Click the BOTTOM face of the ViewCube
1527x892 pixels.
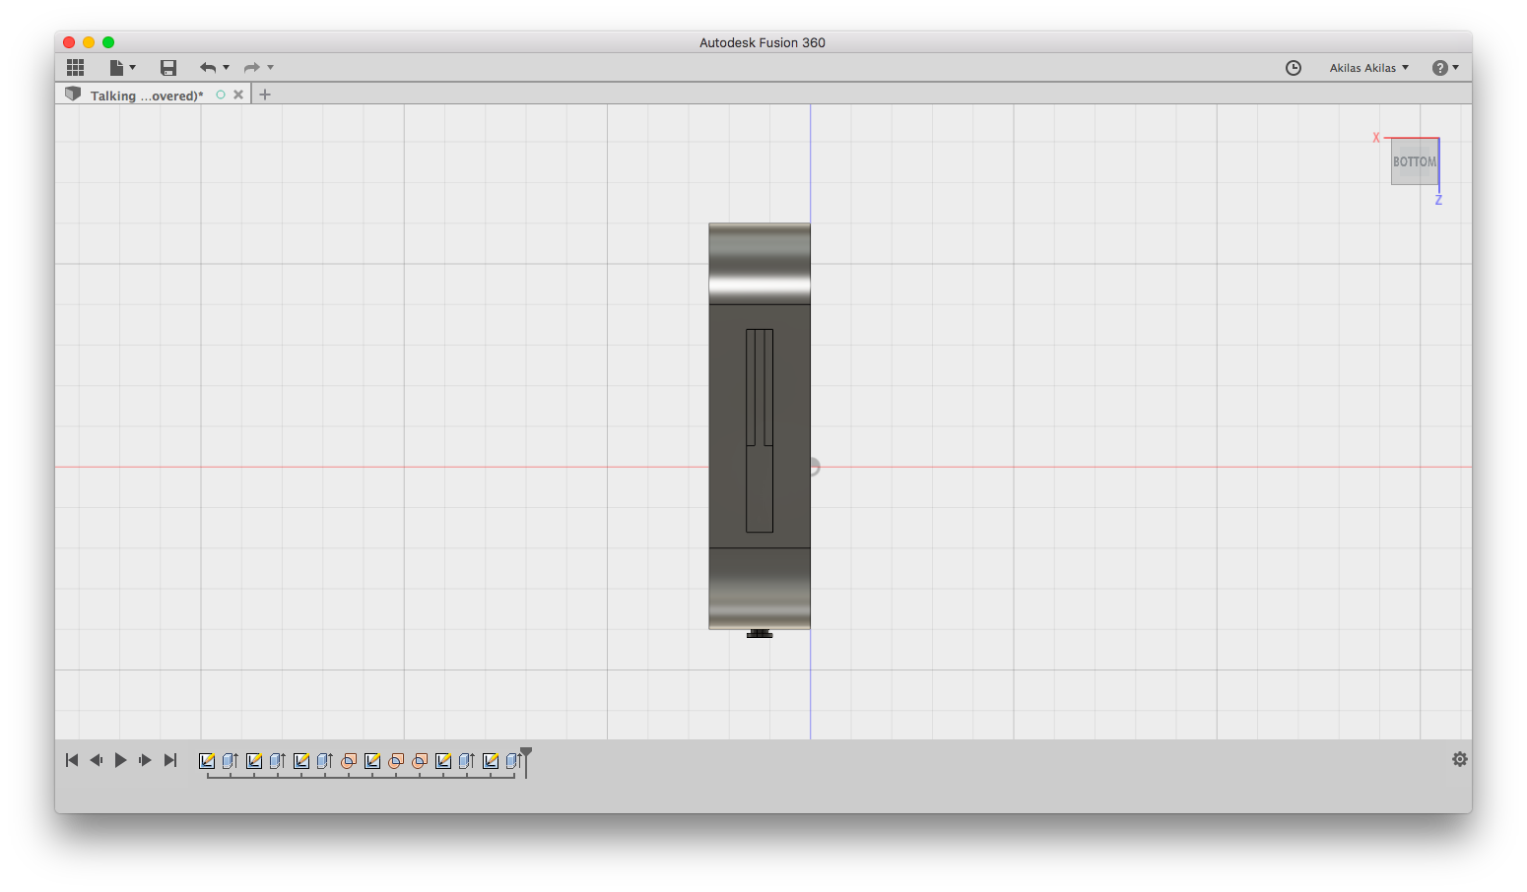(1415, 161)
